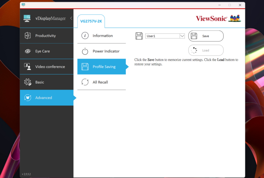Click the Productivity sidebar icon
264x178 pixels.
[28, 36]
